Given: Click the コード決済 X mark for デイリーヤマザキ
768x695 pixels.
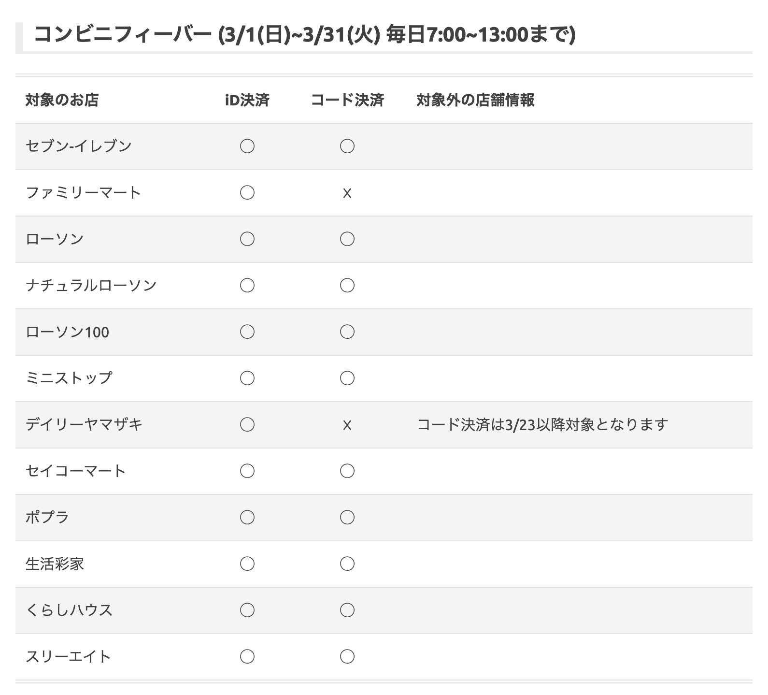Looking at the screenshot, I should pos(347,425).
